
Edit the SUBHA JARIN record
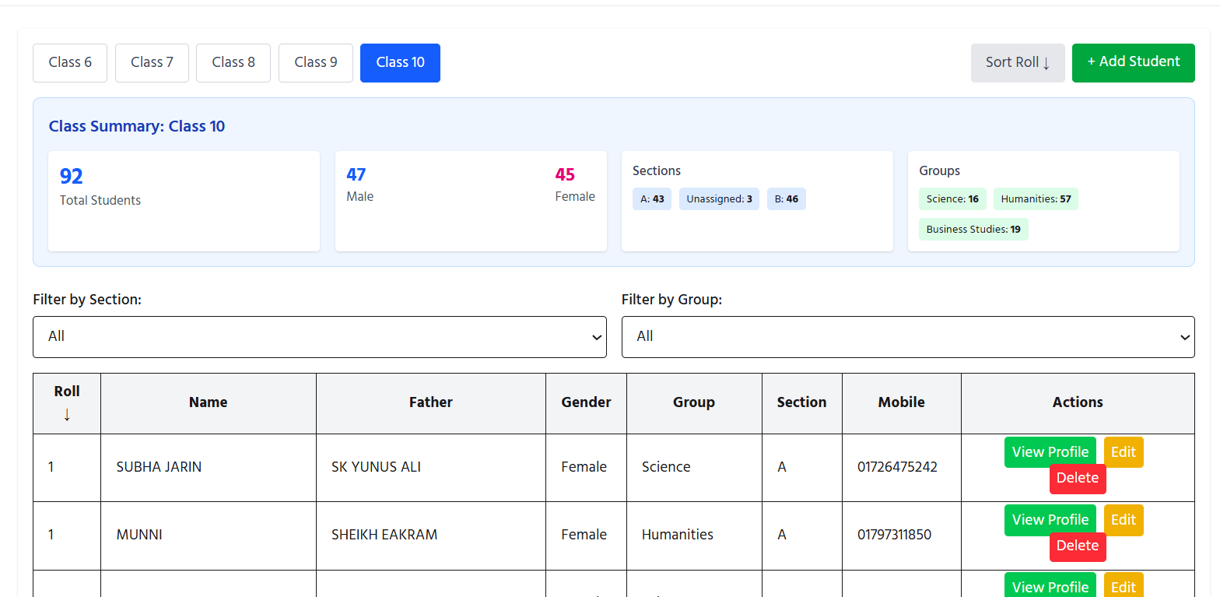[1124, 452]
